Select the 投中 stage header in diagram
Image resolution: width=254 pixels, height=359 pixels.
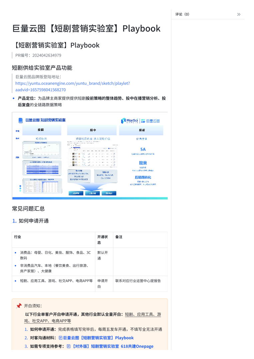[x=93, y=130]
